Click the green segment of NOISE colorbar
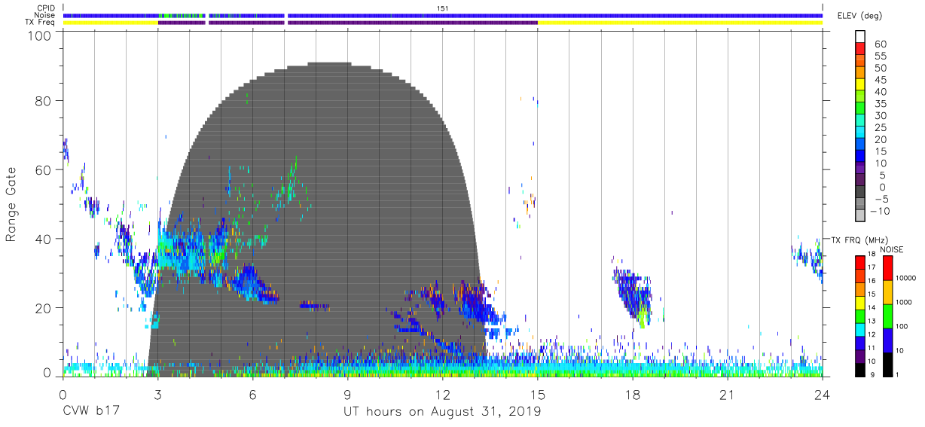Viewport: 925px width, 427px height. click(x=887, y=316)
